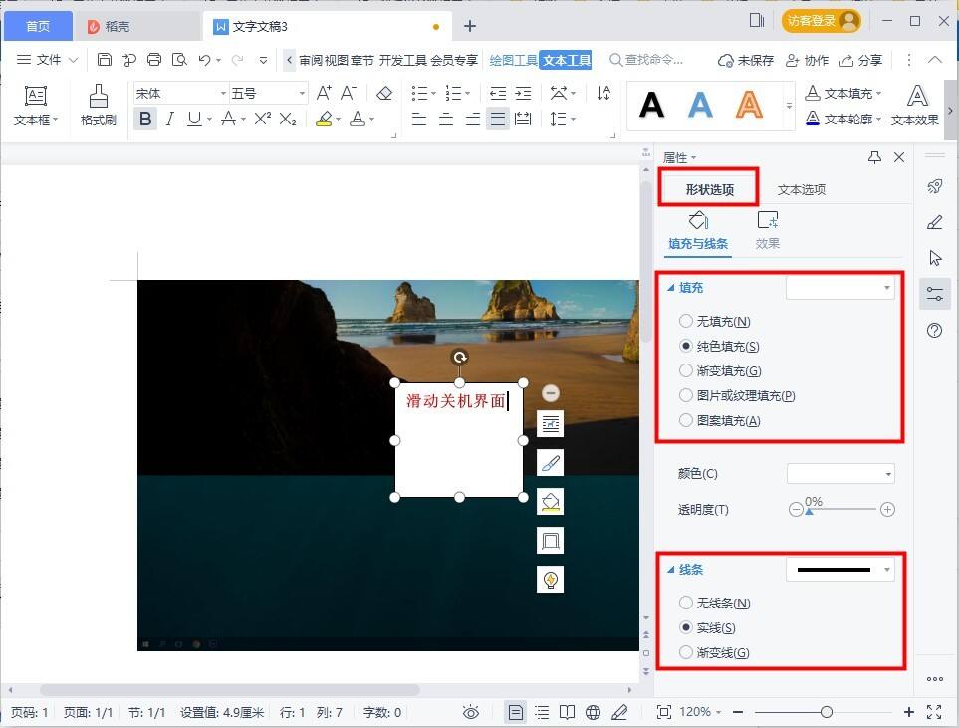Decrease paragraph indent
The image size is (959, 728).
click(x=498, y=93)
